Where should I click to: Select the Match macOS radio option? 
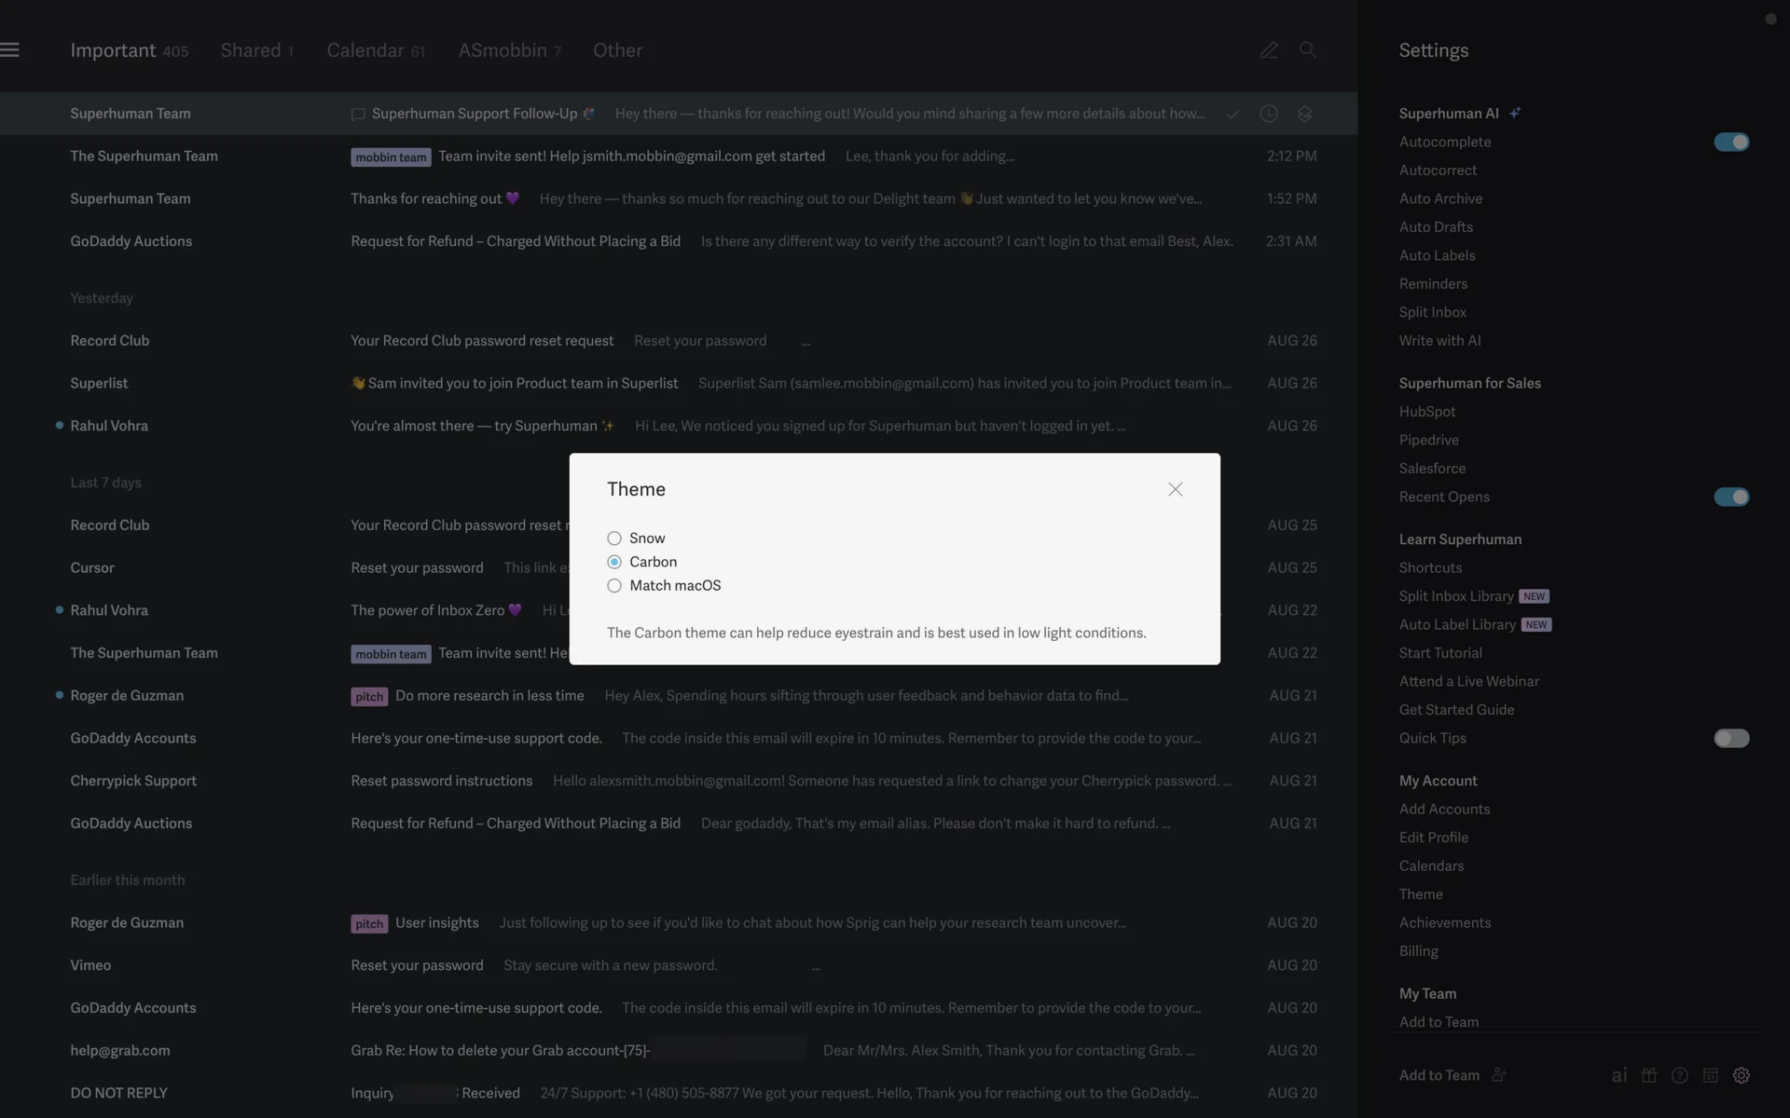[x=614, y=586]
